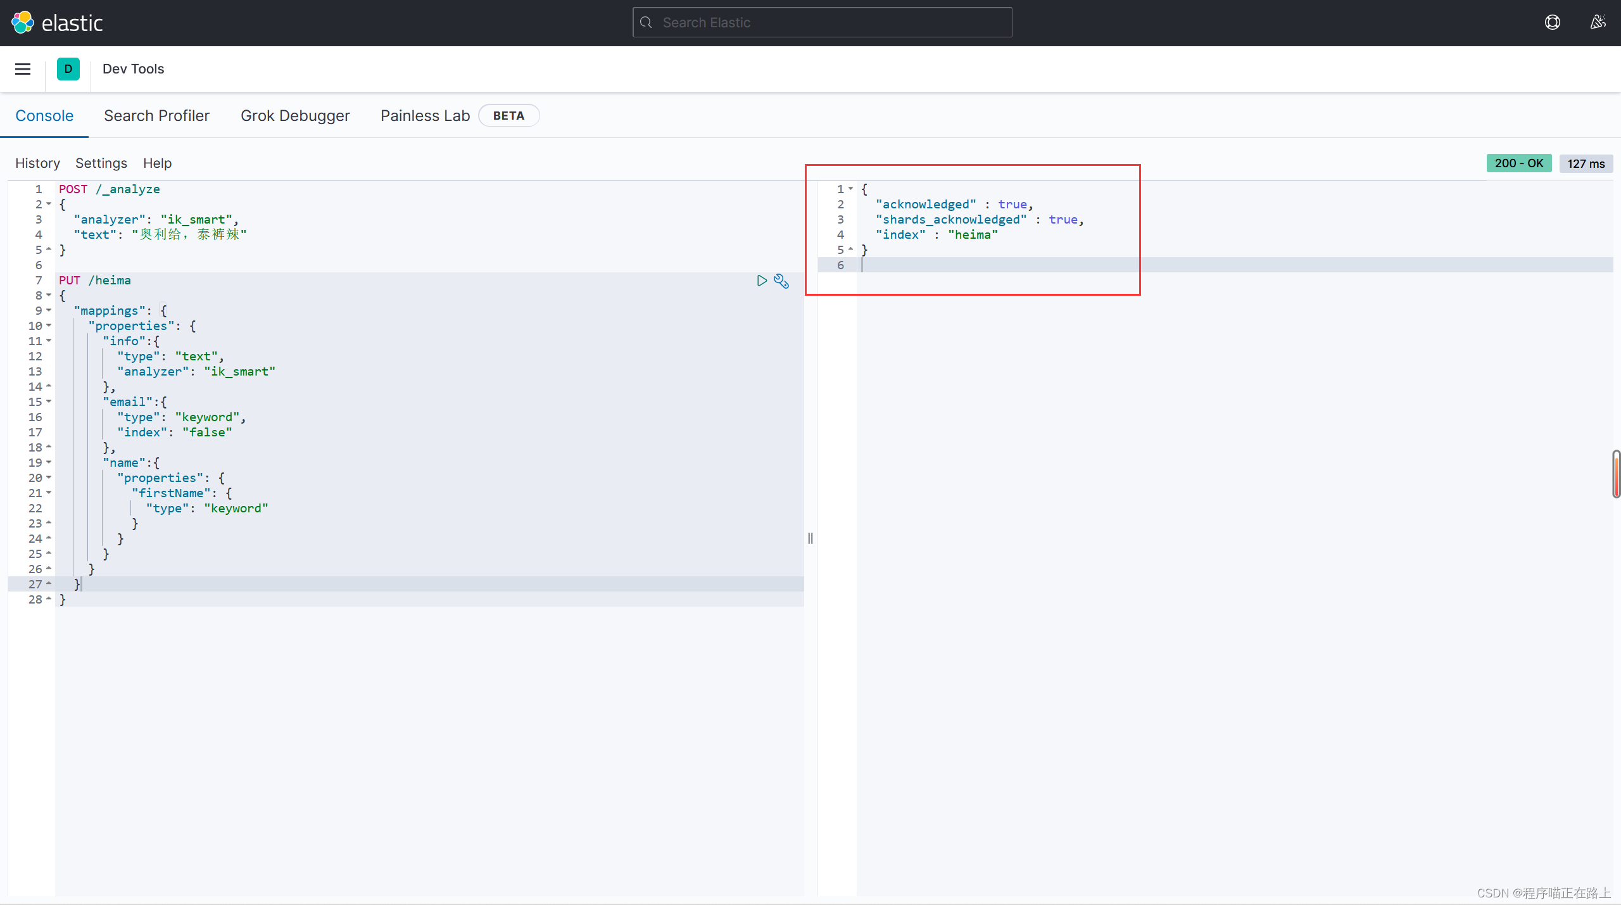This screenshot has height=905, width=1621.
Task: Collapse the response JSON at line 1
Action: [x=850, y=189]
